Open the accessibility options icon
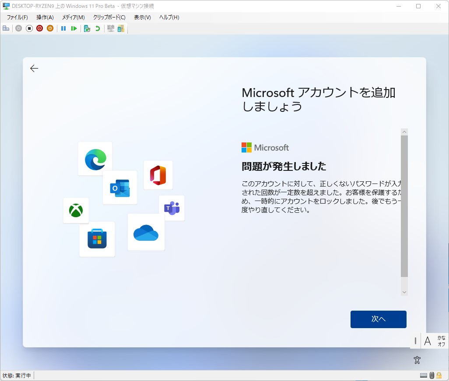 [x=417, y=360]
